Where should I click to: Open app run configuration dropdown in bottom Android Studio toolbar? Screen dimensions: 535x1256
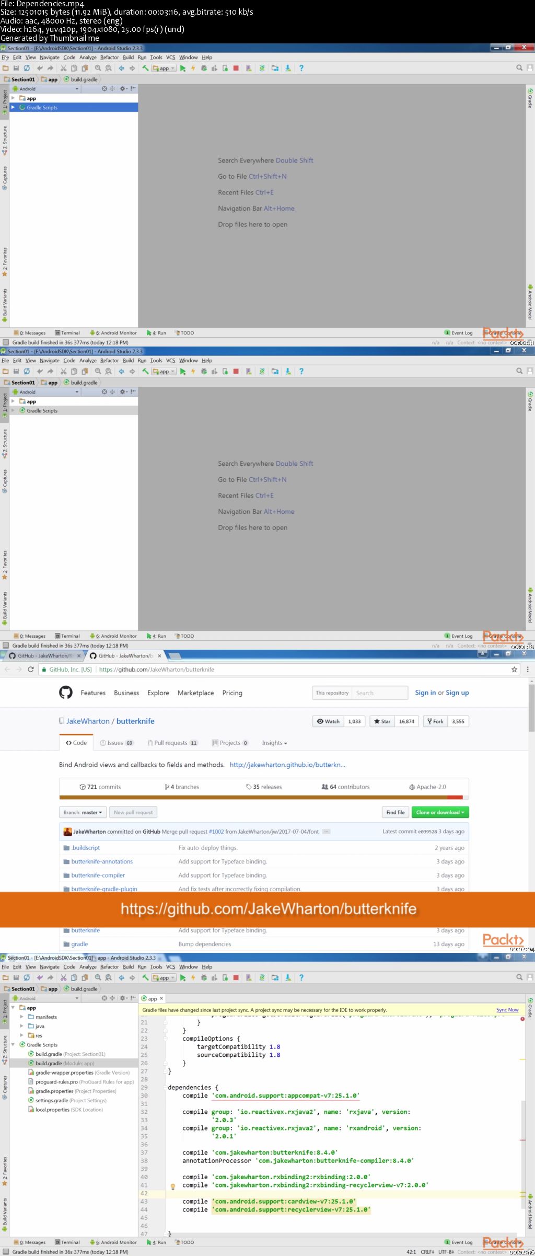(x=164, y=977)
